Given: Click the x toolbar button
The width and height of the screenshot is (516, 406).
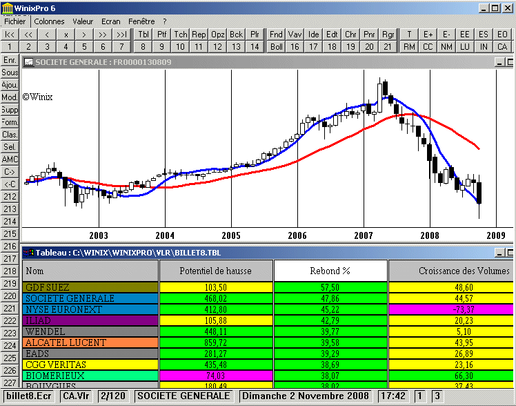Looking at the screenshot, I should coord(66,35).
